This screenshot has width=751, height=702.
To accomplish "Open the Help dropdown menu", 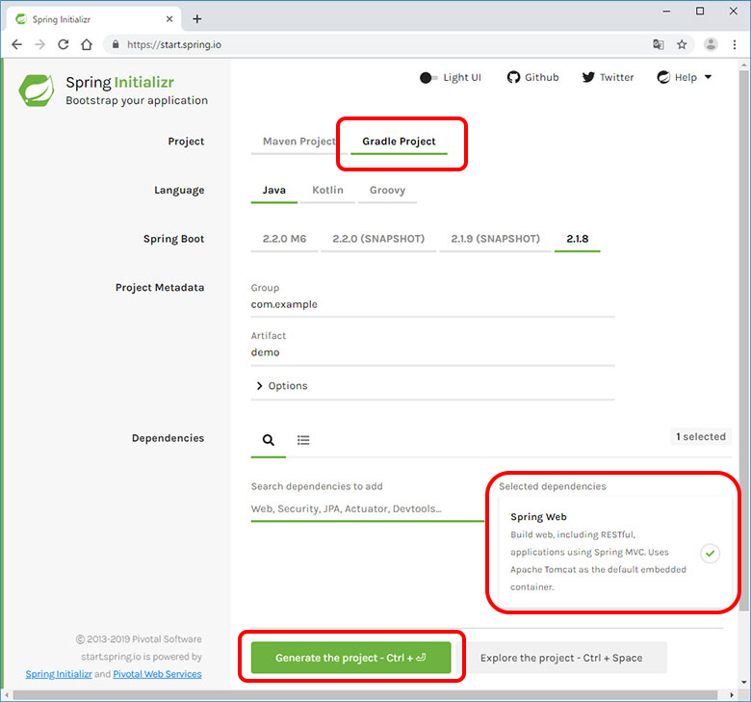I will coord(685,78).
